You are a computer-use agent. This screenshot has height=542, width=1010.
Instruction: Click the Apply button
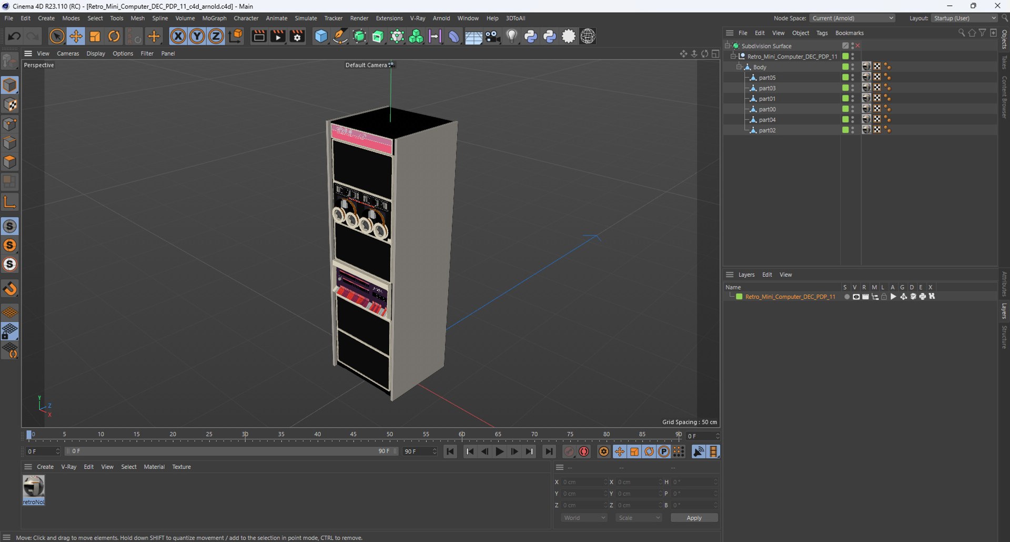tap(694, 518)
